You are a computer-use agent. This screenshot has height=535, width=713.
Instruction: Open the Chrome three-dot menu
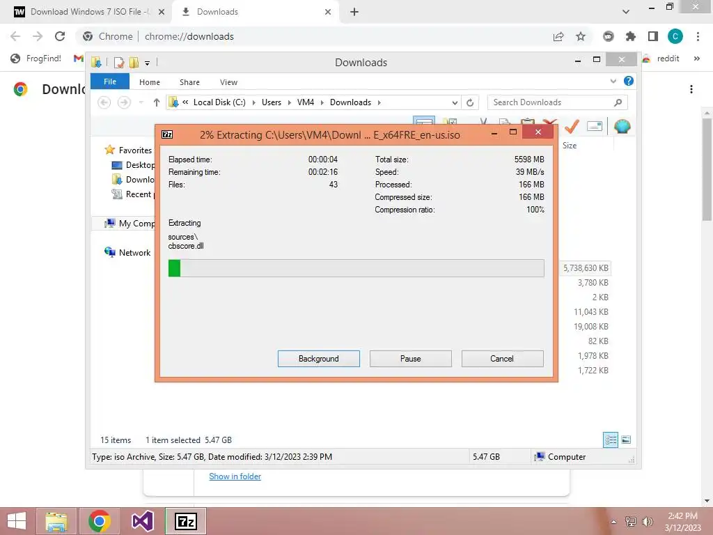tap(698, 36)
